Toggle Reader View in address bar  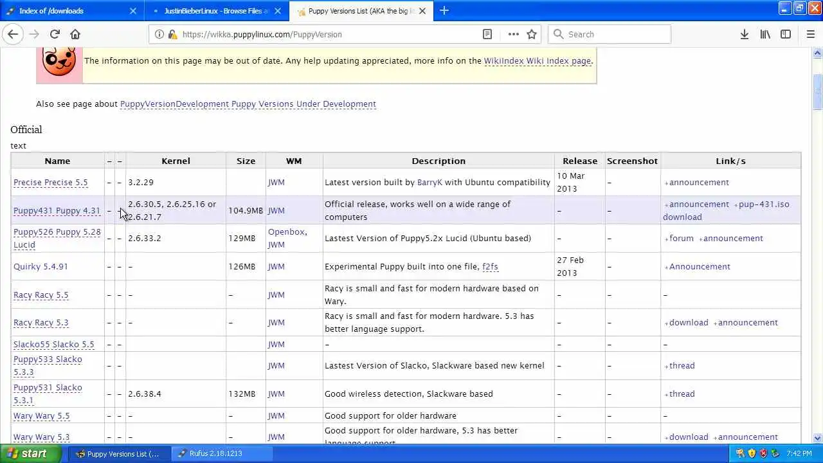click(x=487, y=34)
